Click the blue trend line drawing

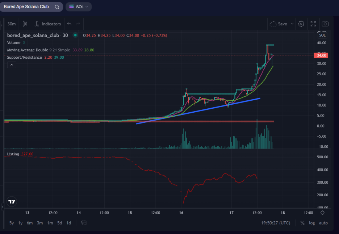coord(198,111)
